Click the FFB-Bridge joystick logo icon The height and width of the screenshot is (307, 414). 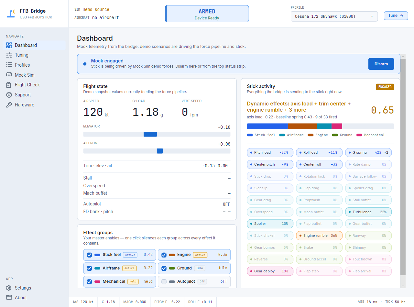point(11,14)
